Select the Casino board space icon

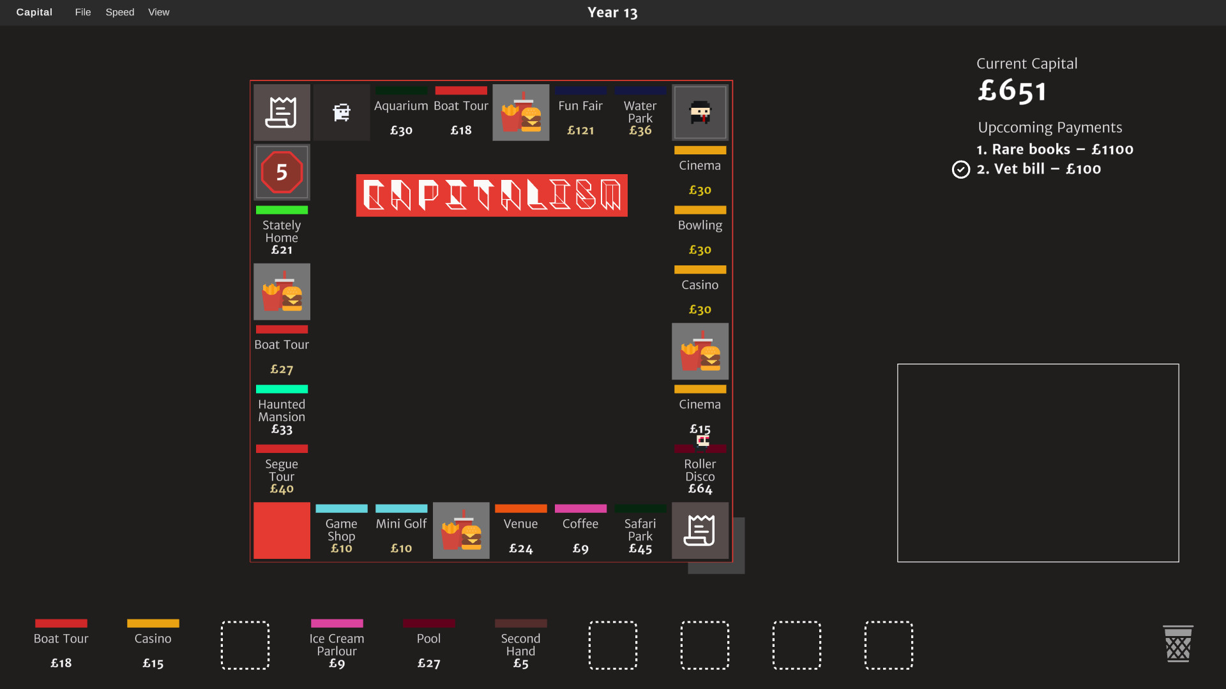coord(699,291)
